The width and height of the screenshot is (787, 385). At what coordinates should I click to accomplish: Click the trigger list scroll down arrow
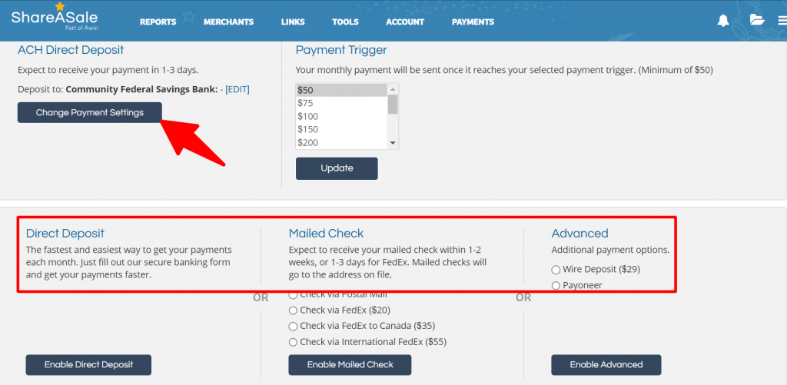(x=393, y=144)
